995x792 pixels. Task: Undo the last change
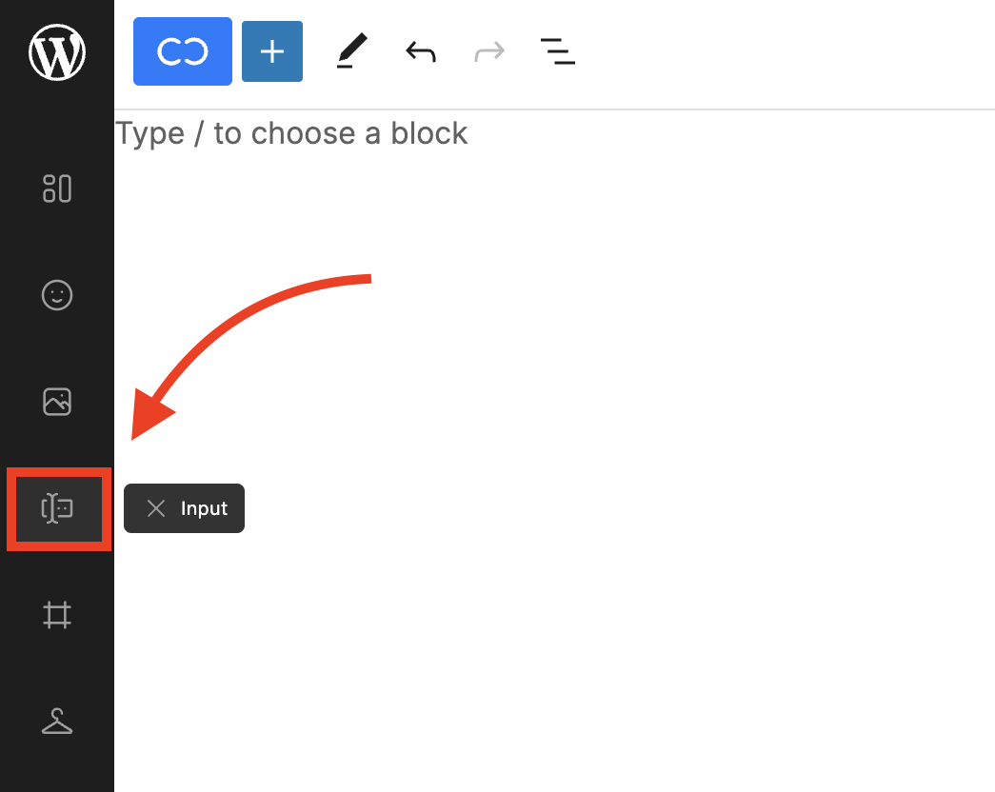click(420, 51)
